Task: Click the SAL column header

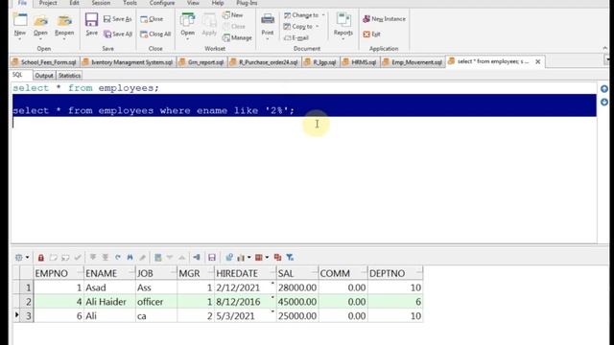Action: 296,273
